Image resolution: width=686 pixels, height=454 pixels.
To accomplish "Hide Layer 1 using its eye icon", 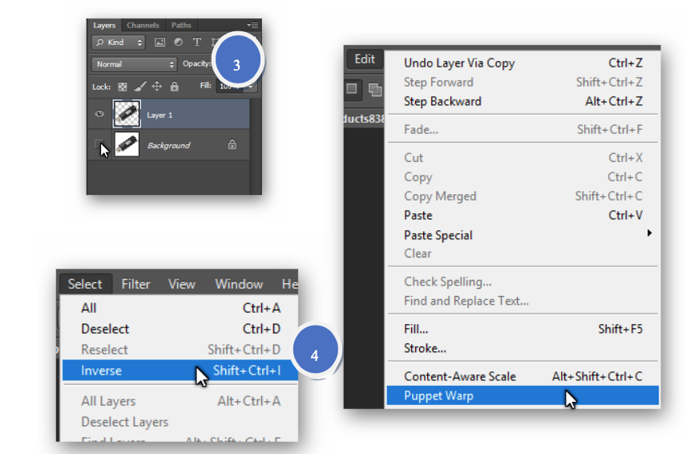I will coord(100,115).
